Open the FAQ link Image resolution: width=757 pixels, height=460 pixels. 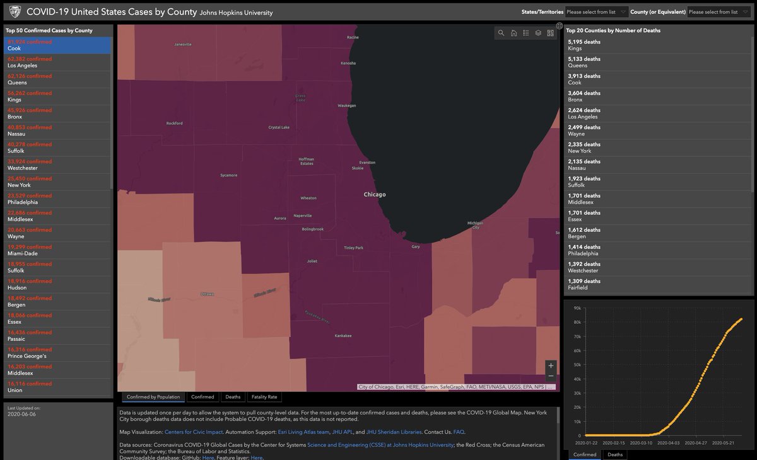(459, 432)
